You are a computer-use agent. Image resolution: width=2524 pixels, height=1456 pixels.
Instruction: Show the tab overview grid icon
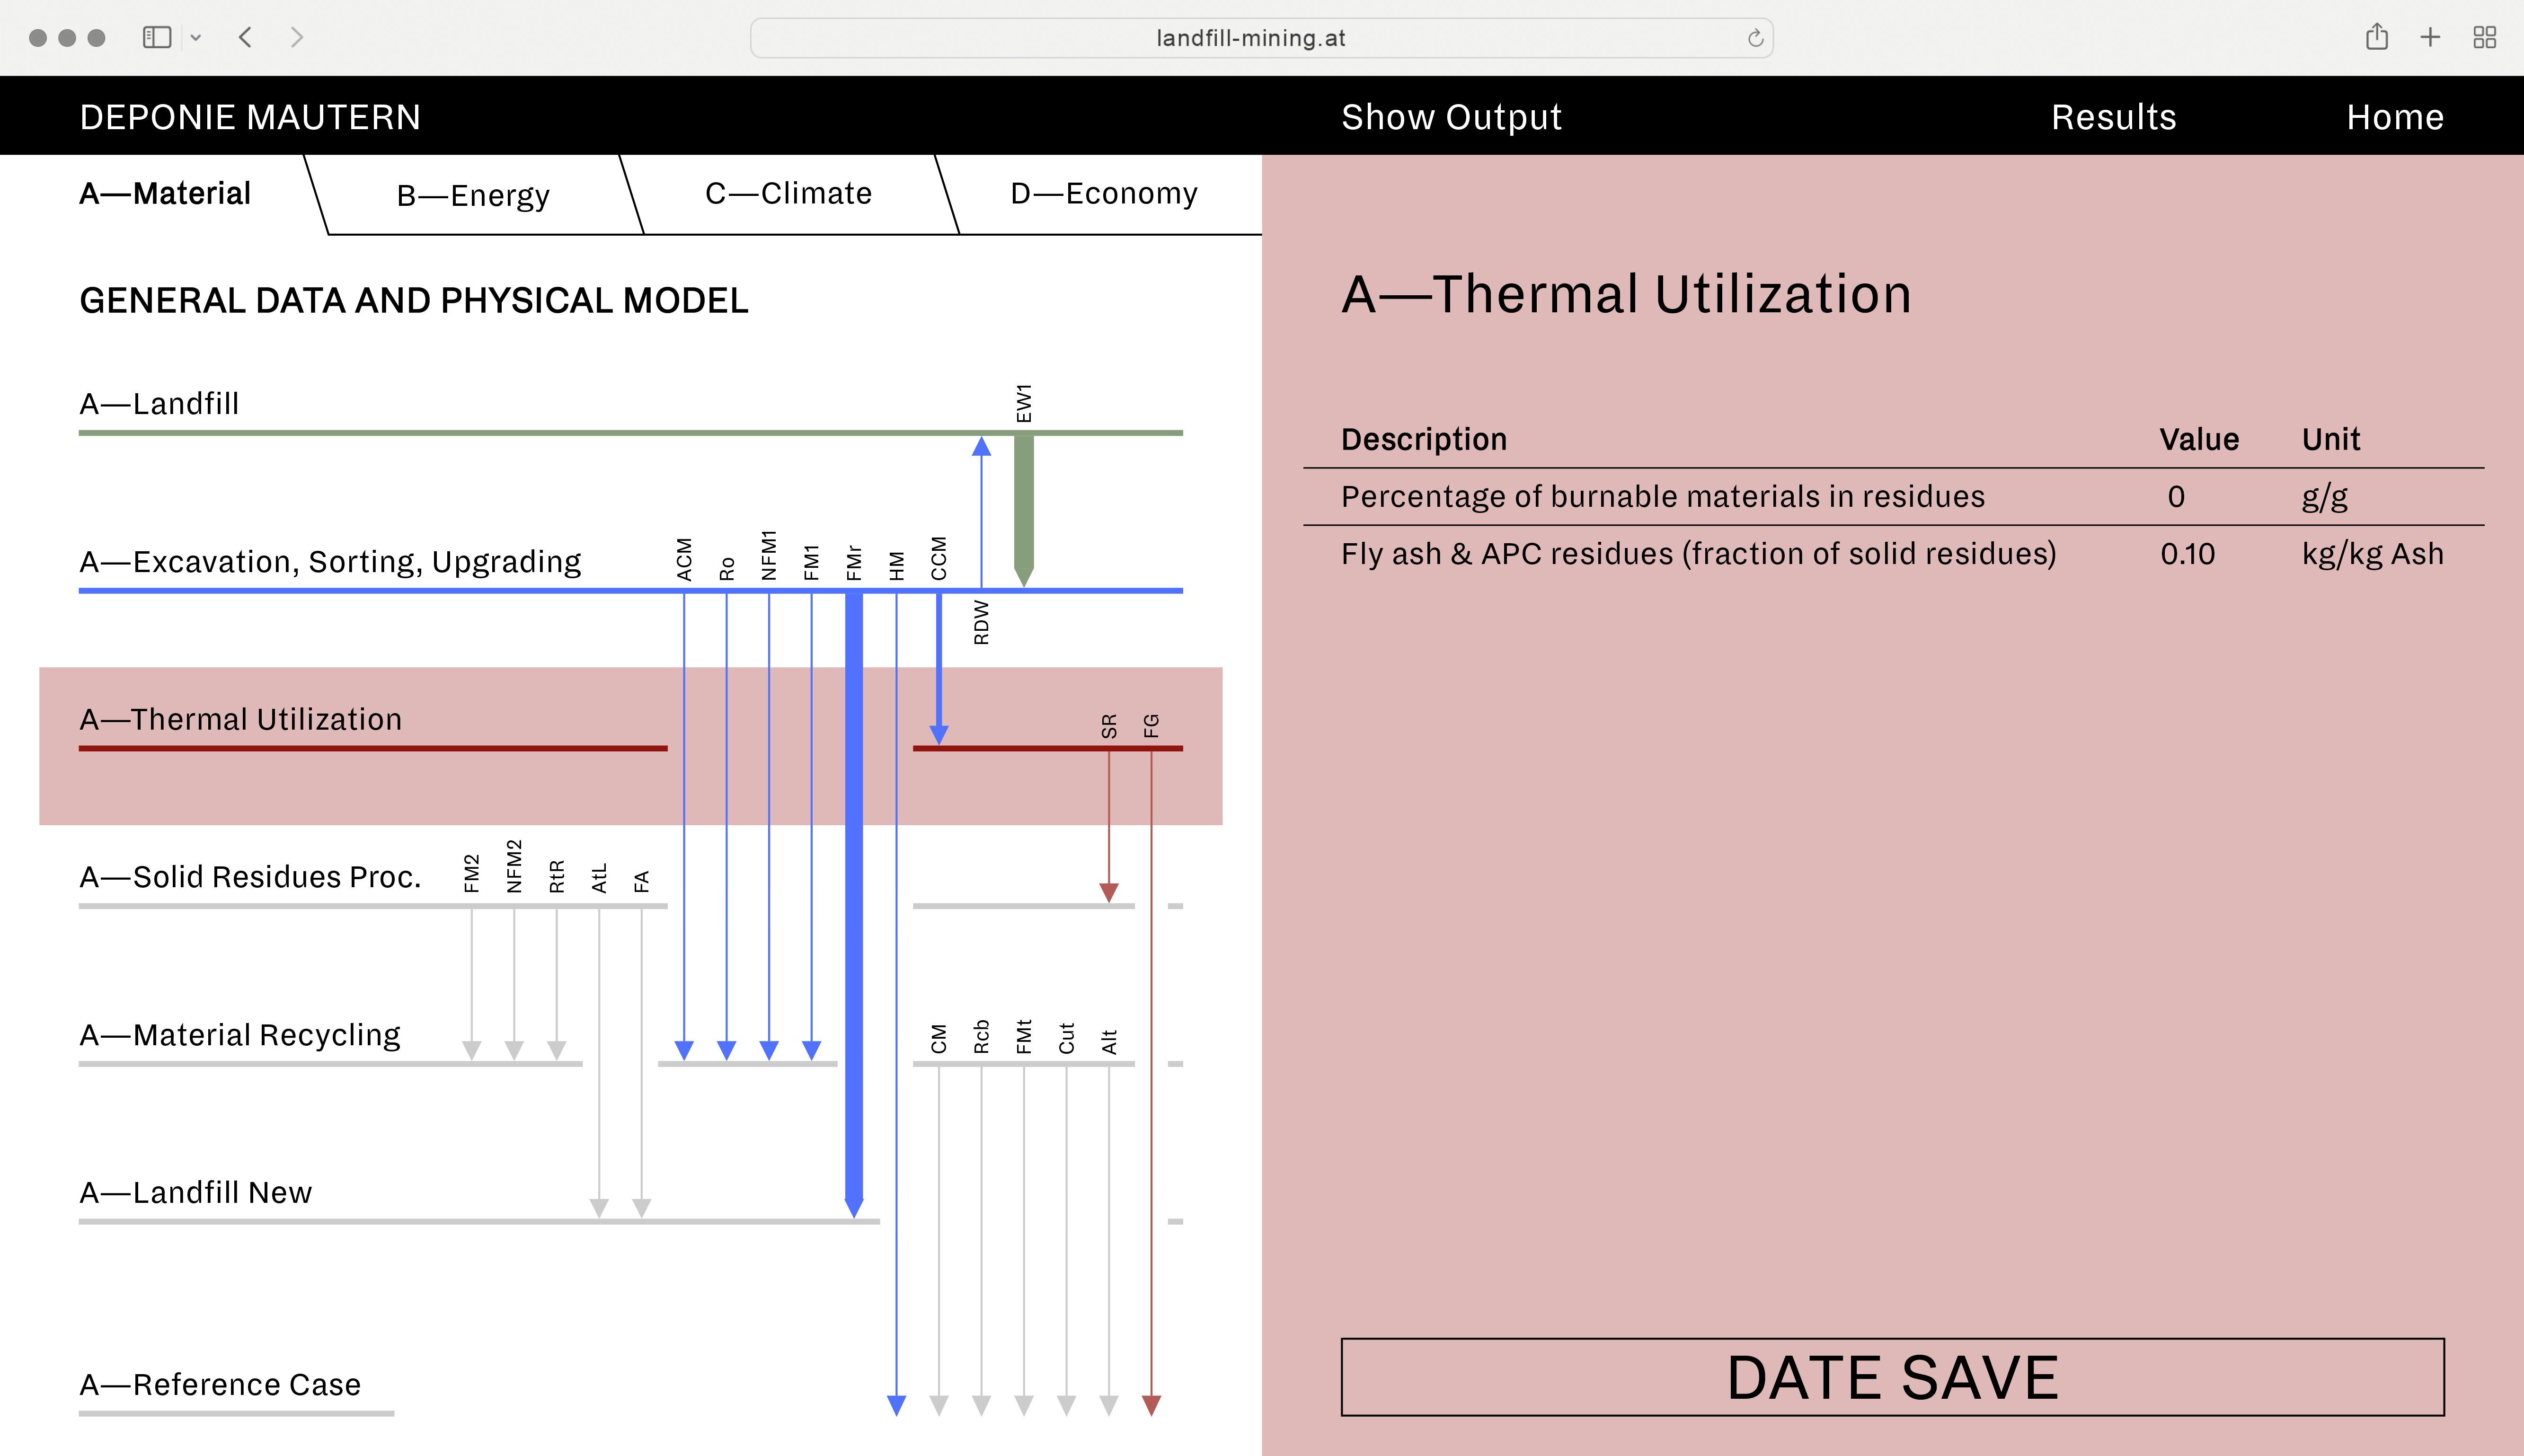click(x=2485, y=38)
